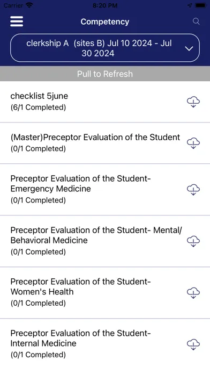The height and width of the screenshot is (374, 210).
Task: Open (Master)Preceptor Evaluation of the Student
Action: (105, 143)
